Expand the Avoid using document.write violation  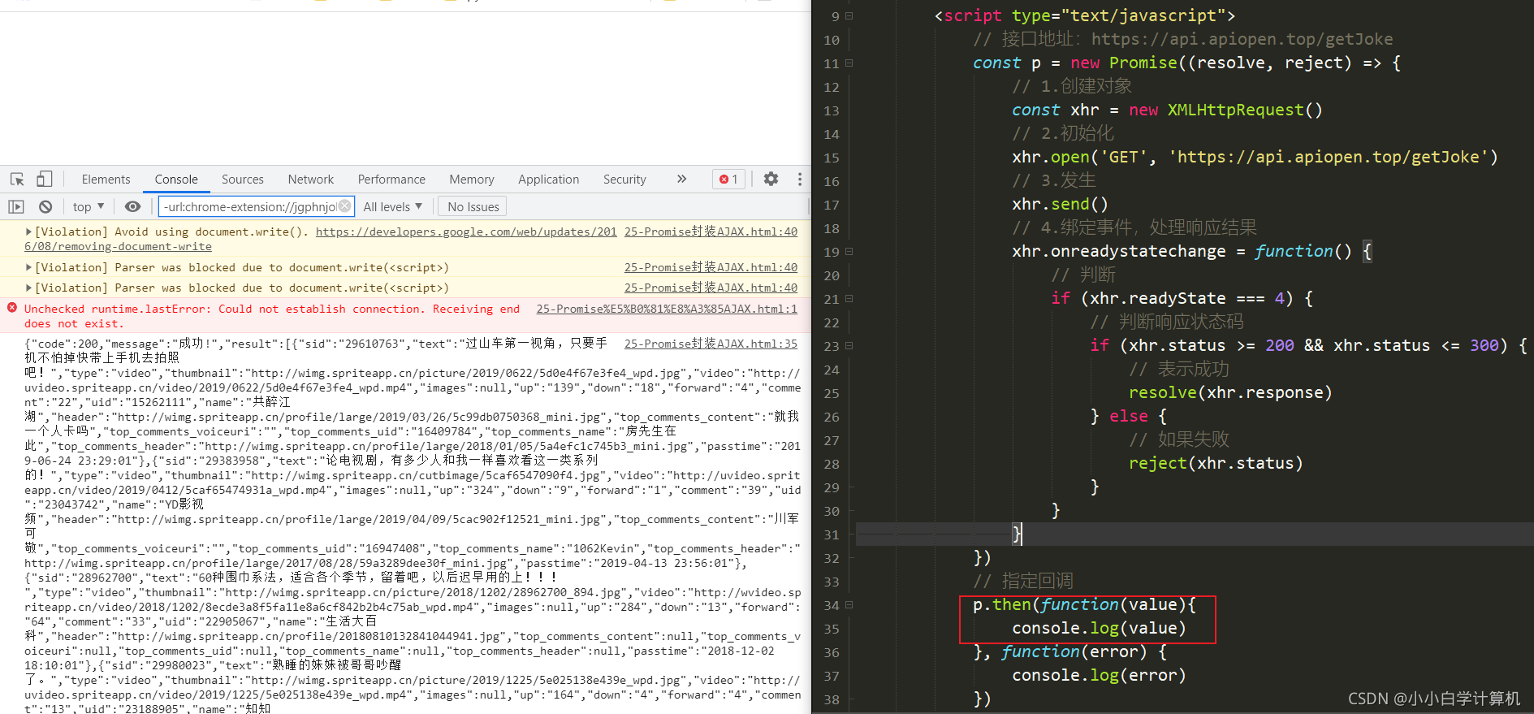29,232
